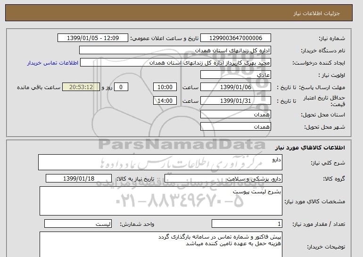Select the goods need date 1399/01/18
This screenshot has width=363, height=257.
(x=79, y=179)
